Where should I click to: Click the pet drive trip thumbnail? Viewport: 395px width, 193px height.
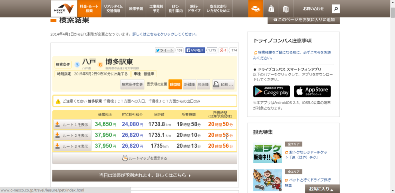click(268, 180)
